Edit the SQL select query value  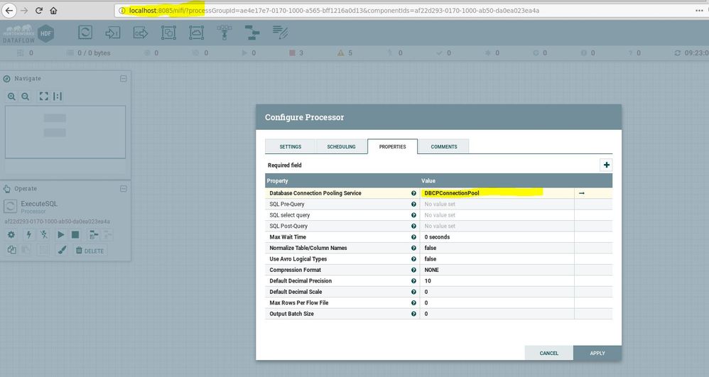pyautogui.click(x=497, y=215)
